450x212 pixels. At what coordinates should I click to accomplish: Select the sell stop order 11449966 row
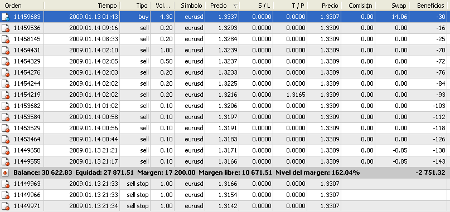[x=225, y=195]
